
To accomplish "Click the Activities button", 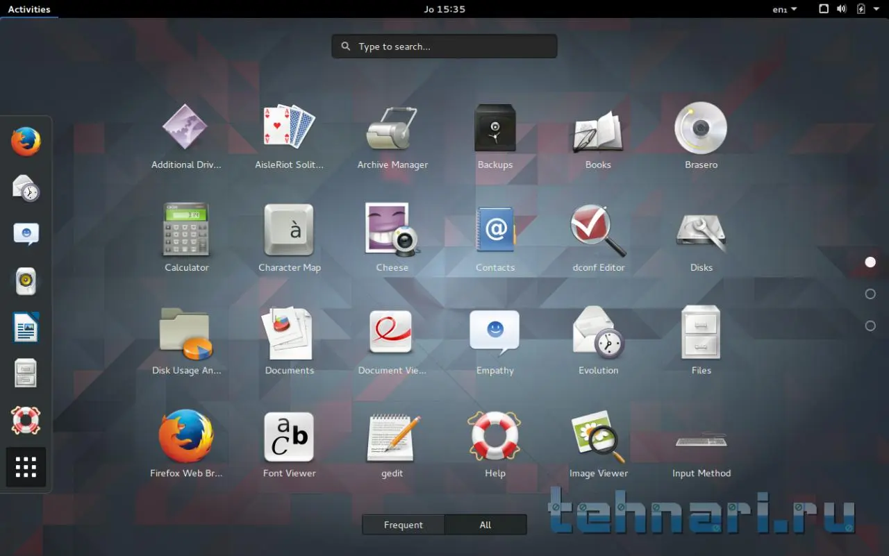I will click(x=29, y=9).
